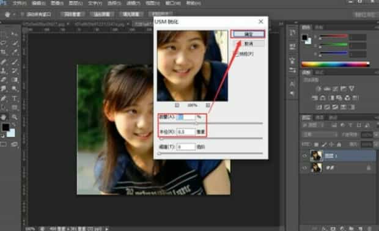Screen dimensions: 379x231
Task: Open the Layers panel filter type dropdown
Action: pyautogui.click(x=312, y=125)
